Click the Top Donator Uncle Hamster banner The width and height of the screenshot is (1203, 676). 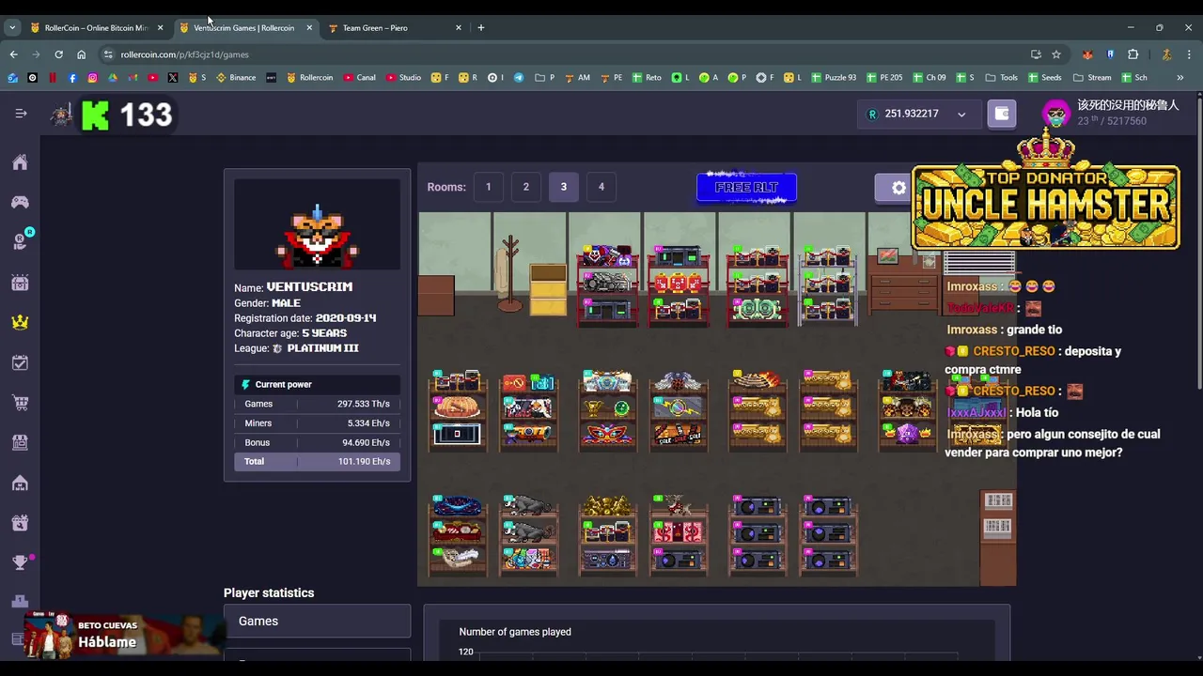pyautogui.click(x=1045, y=192)
